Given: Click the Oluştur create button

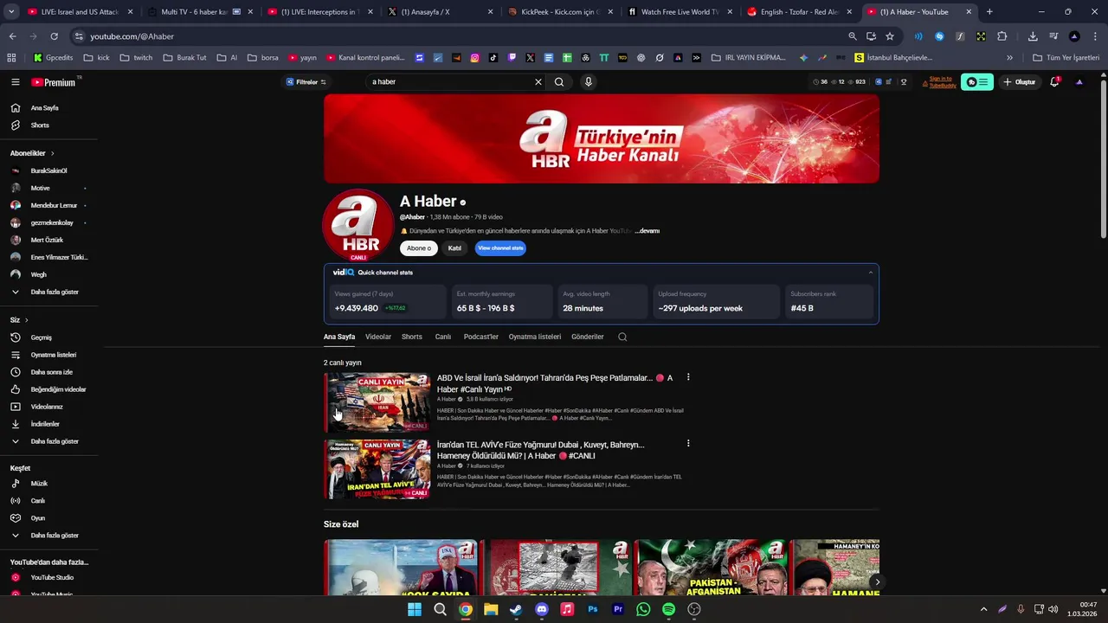Looking at the screenshot, I should pos(1020,82).
